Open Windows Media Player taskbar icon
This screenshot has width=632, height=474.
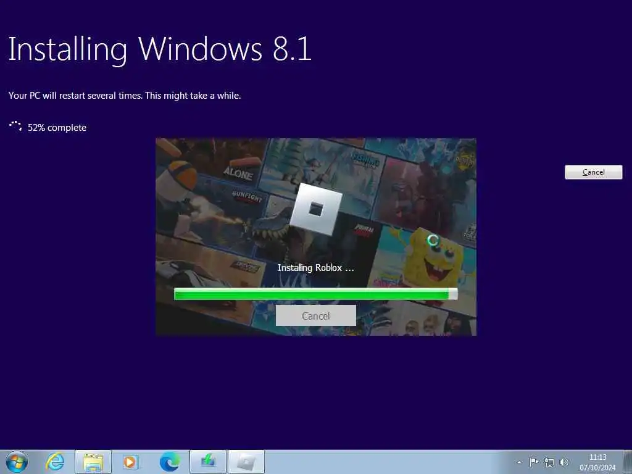(x=130, y=462)
